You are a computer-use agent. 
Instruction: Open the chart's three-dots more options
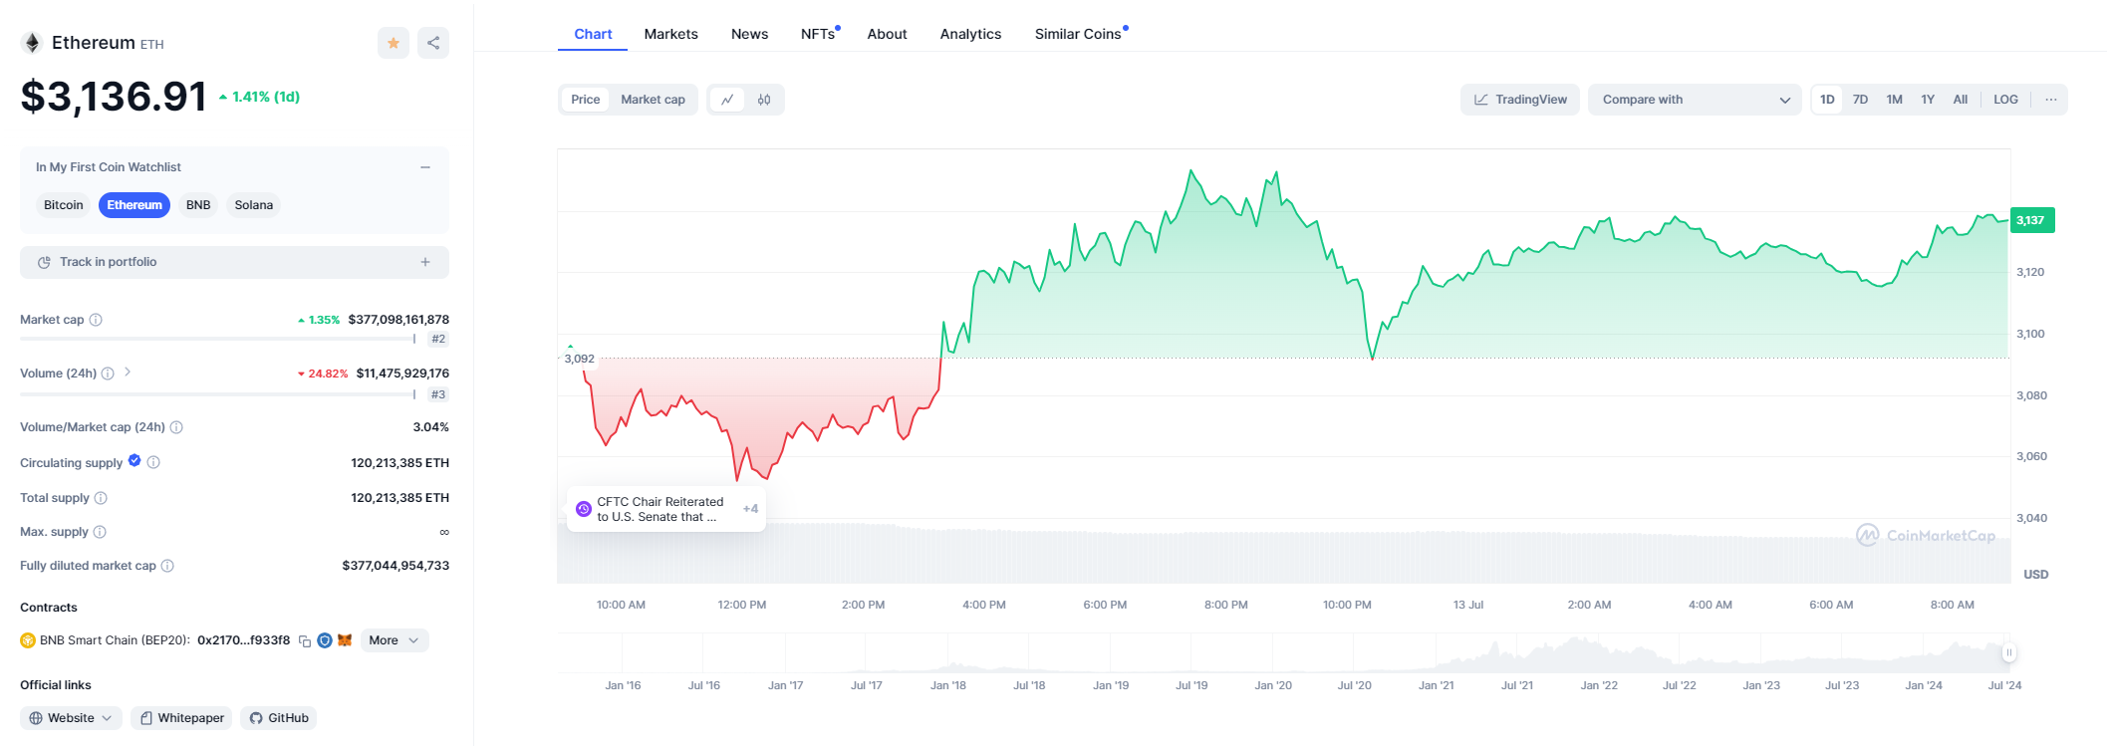click(2051, 100)
